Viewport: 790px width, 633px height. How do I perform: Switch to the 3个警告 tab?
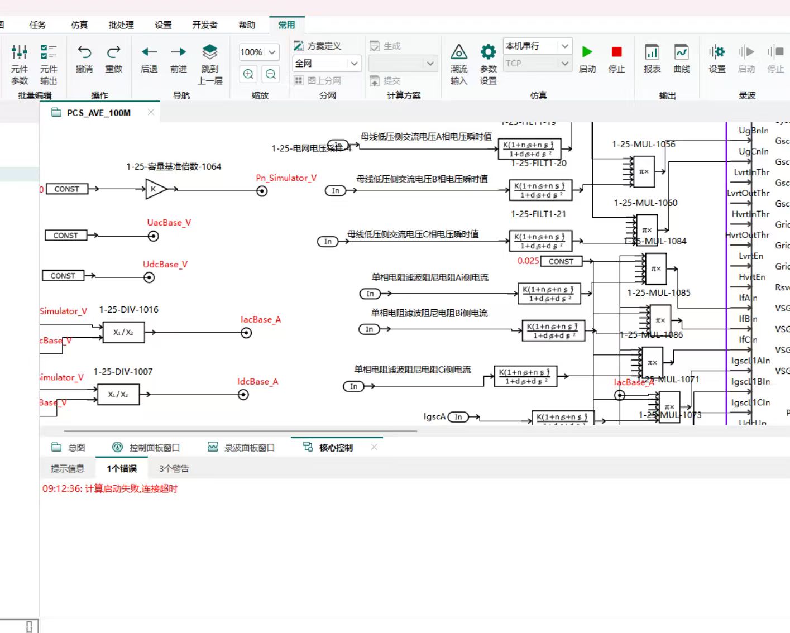click(174, 469)
